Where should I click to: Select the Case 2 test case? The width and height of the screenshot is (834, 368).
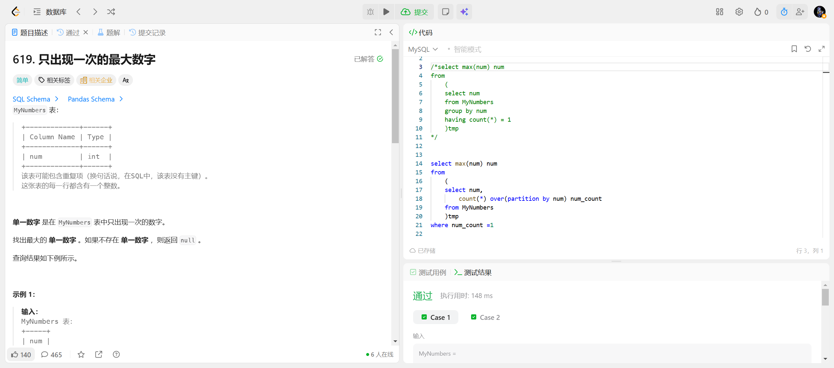(485, 317)
